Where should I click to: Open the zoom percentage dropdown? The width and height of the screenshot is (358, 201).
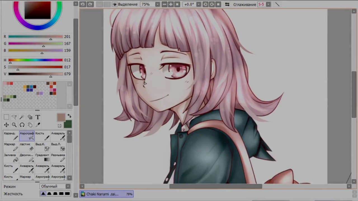[x=157, y=4]
